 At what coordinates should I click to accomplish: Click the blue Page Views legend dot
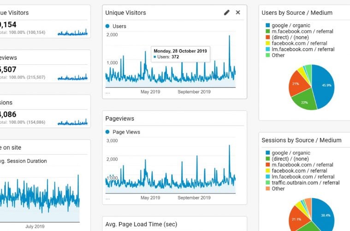(108, 132)
